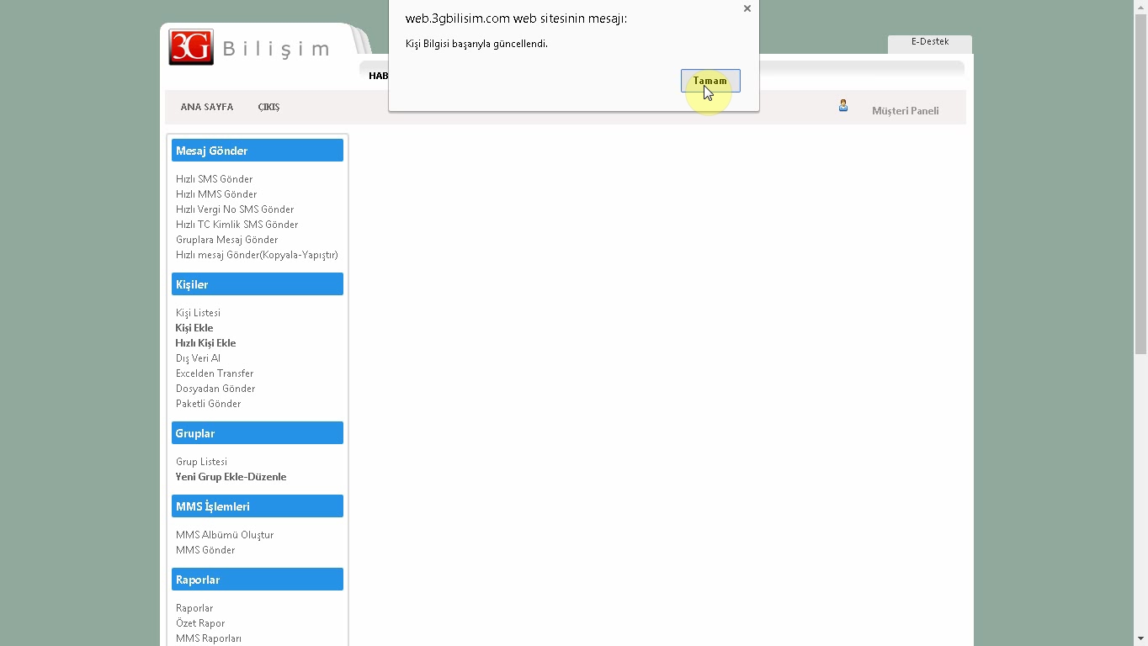Viewport: 1148px width, 646px height.
Task: Open the E-Destek tab
Action: (929, 42)
